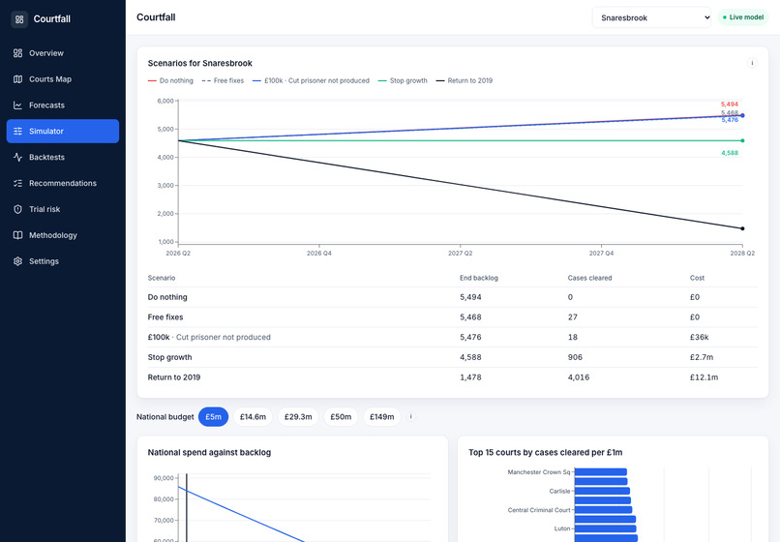Click the Manchester Crown Sq bar

tap(600, 472)
